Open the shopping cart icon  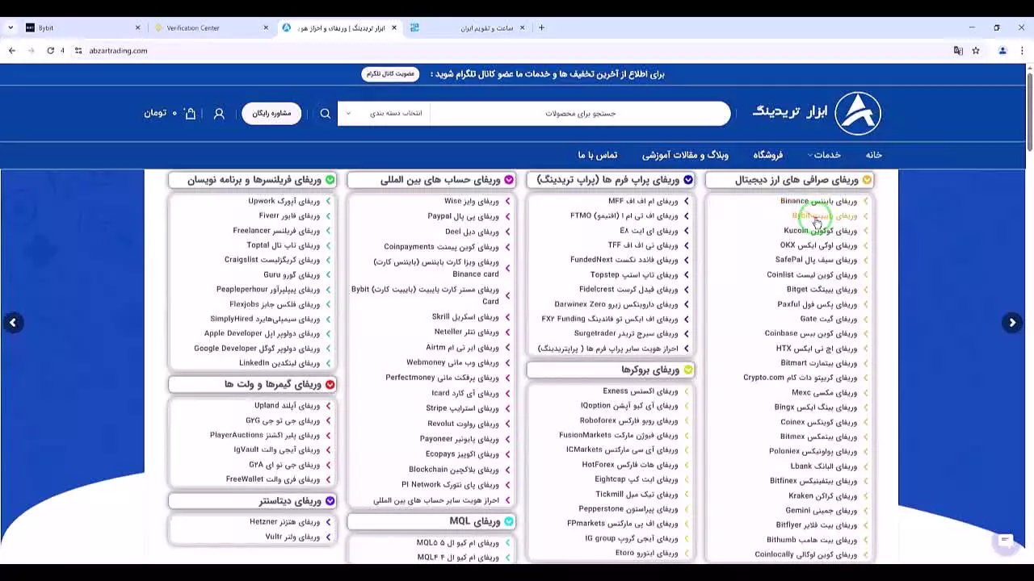189,113
